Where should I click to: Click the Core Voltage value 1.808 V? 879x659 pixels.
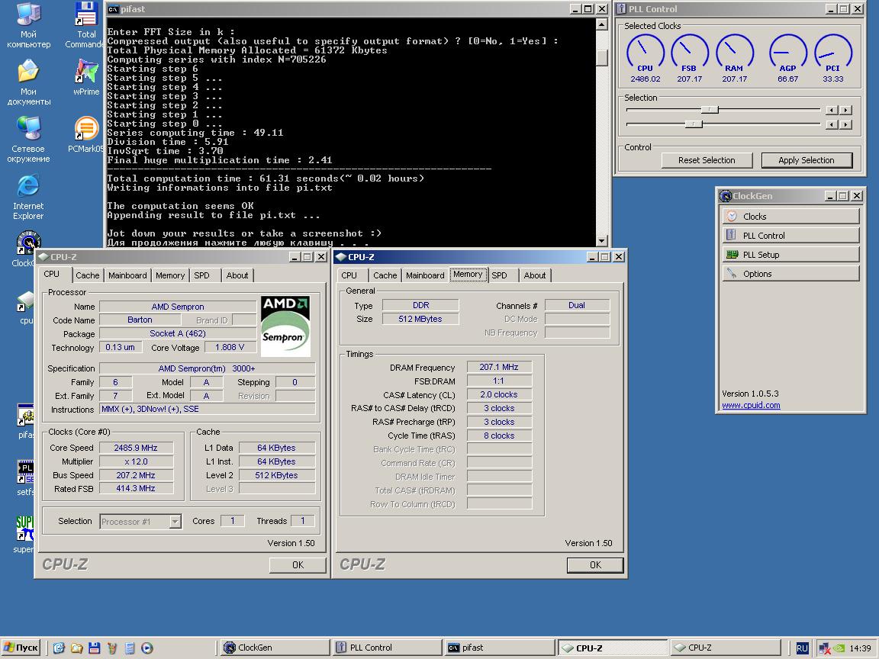[230, 348]
